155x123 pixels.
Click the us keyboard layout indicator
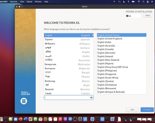click(133, 16)
